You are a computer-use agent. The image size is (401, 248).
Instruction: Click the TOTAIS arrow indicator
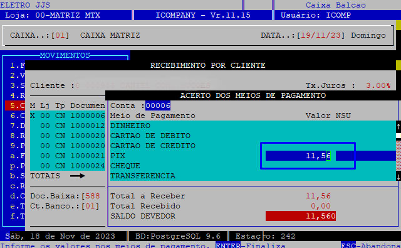pyautogui.click(x=78, y=176)
